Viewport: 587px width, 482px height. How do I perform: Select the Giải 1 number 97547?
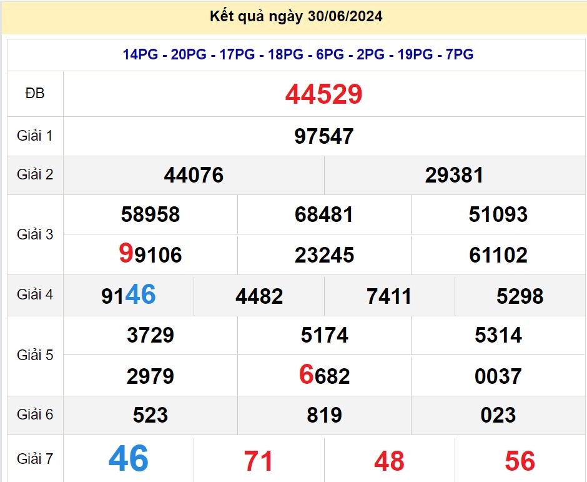[x=323, y=136]
